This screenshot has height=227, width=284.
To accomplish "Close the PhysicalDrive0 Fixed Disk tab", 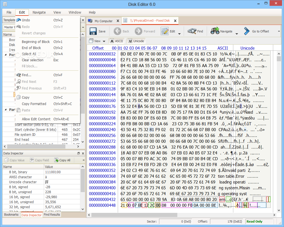I will click(175, 21).
